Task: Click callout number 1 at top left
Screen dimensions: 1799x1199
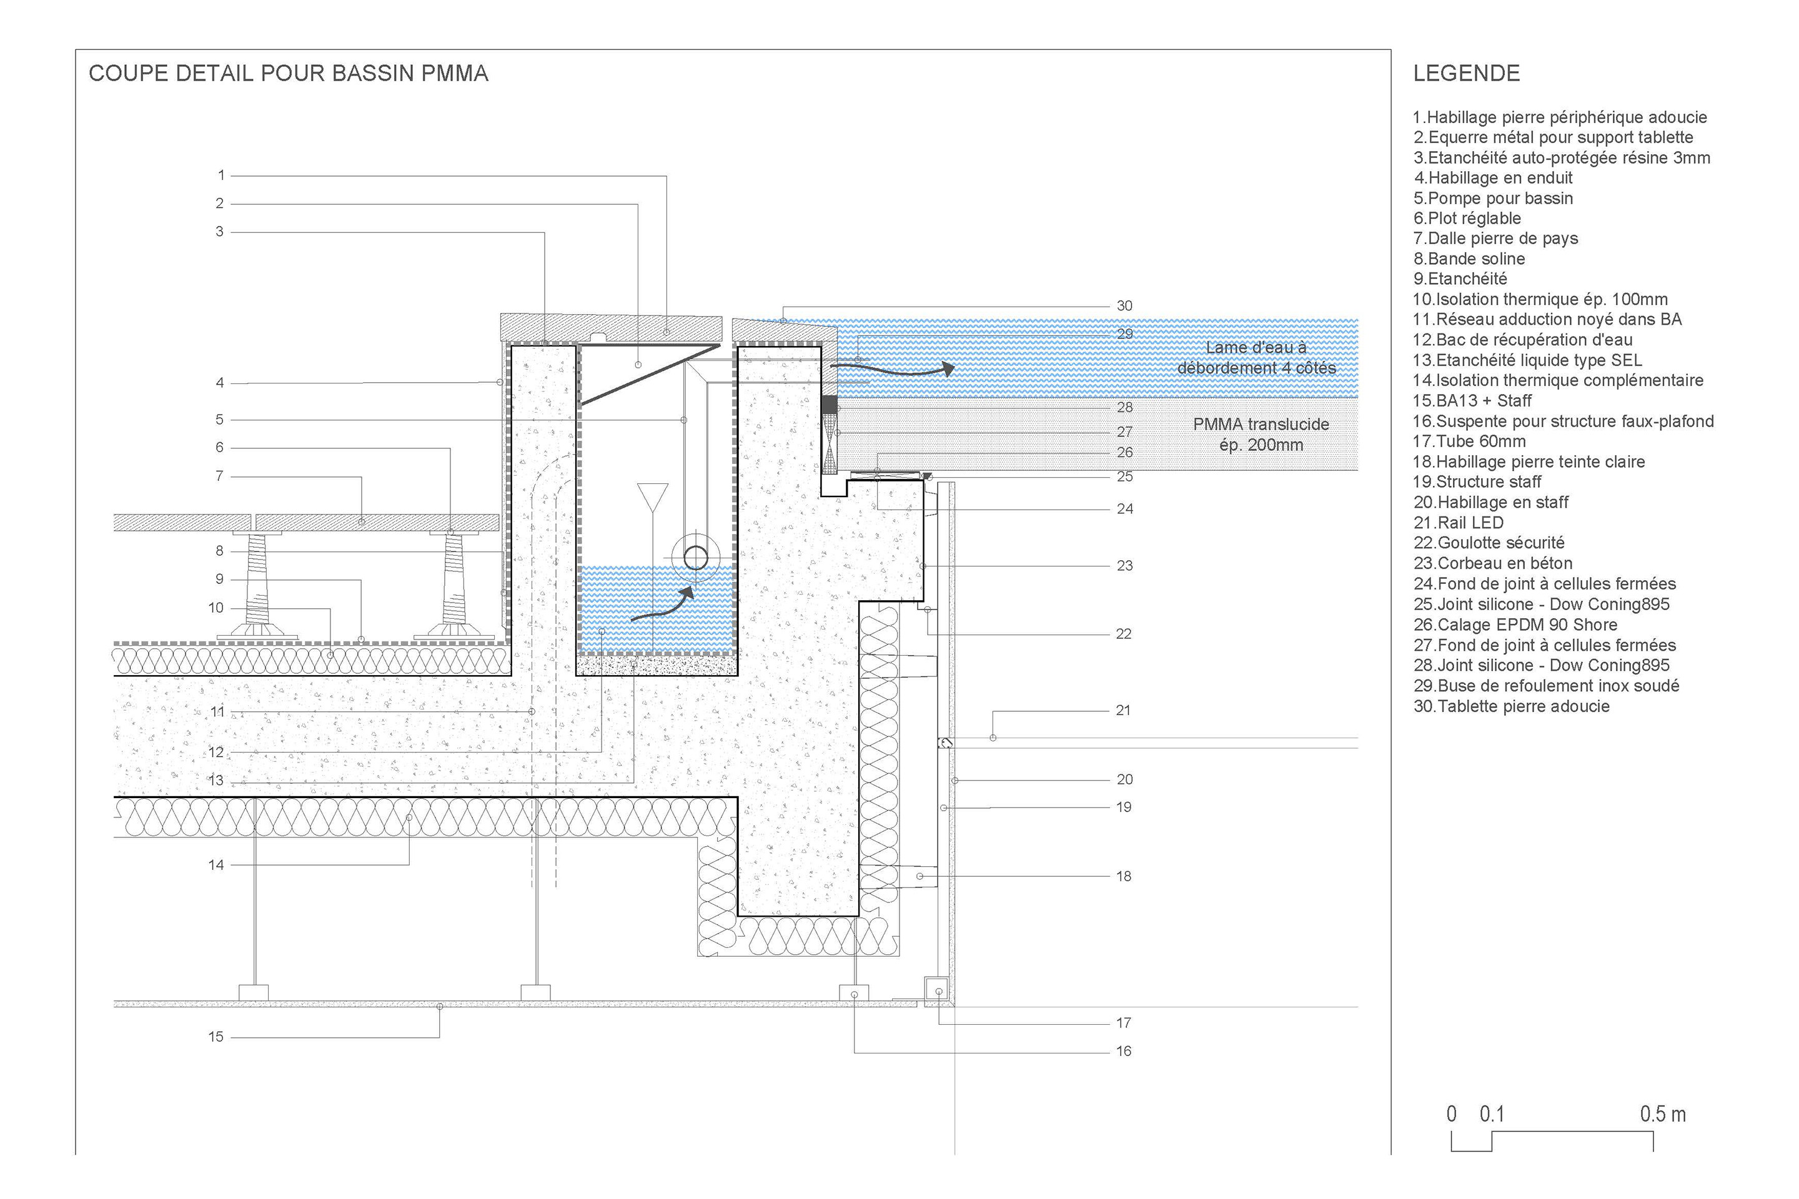Action: tap(221, 175)
